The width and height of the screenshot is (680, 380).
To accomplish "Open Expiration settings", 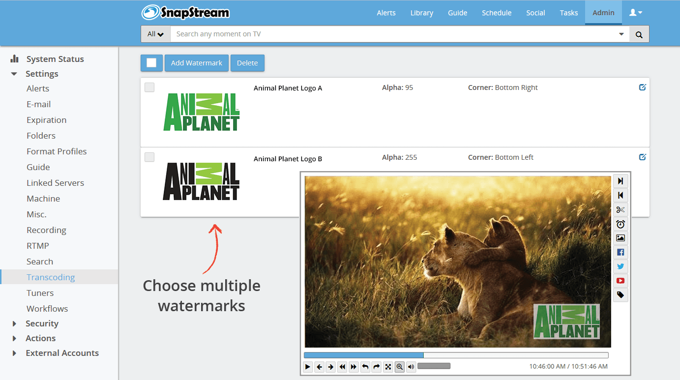I will coord(46,120).
